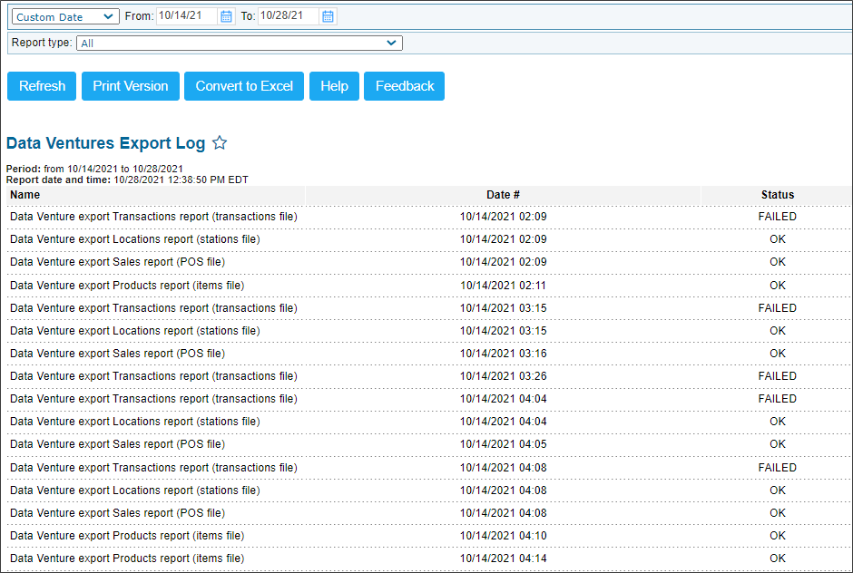Mark report as favorite with the star icon
Viewport: 853px width, 573px height.
tap(220, 142)
